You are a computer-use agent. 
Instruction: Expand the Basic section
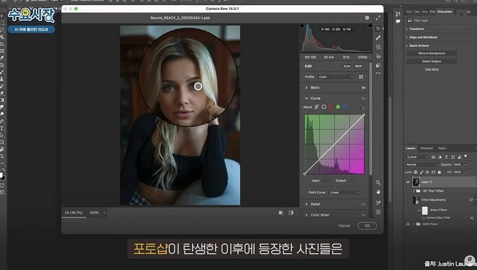pyautogui.click(x=306, y=88)
